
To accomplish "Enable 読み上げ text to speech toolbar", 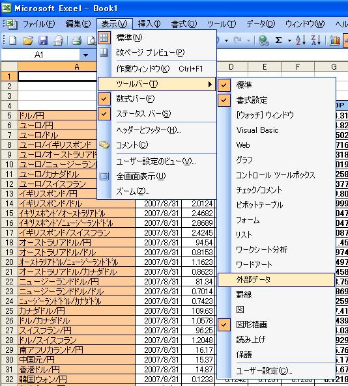I will [276, 340].
